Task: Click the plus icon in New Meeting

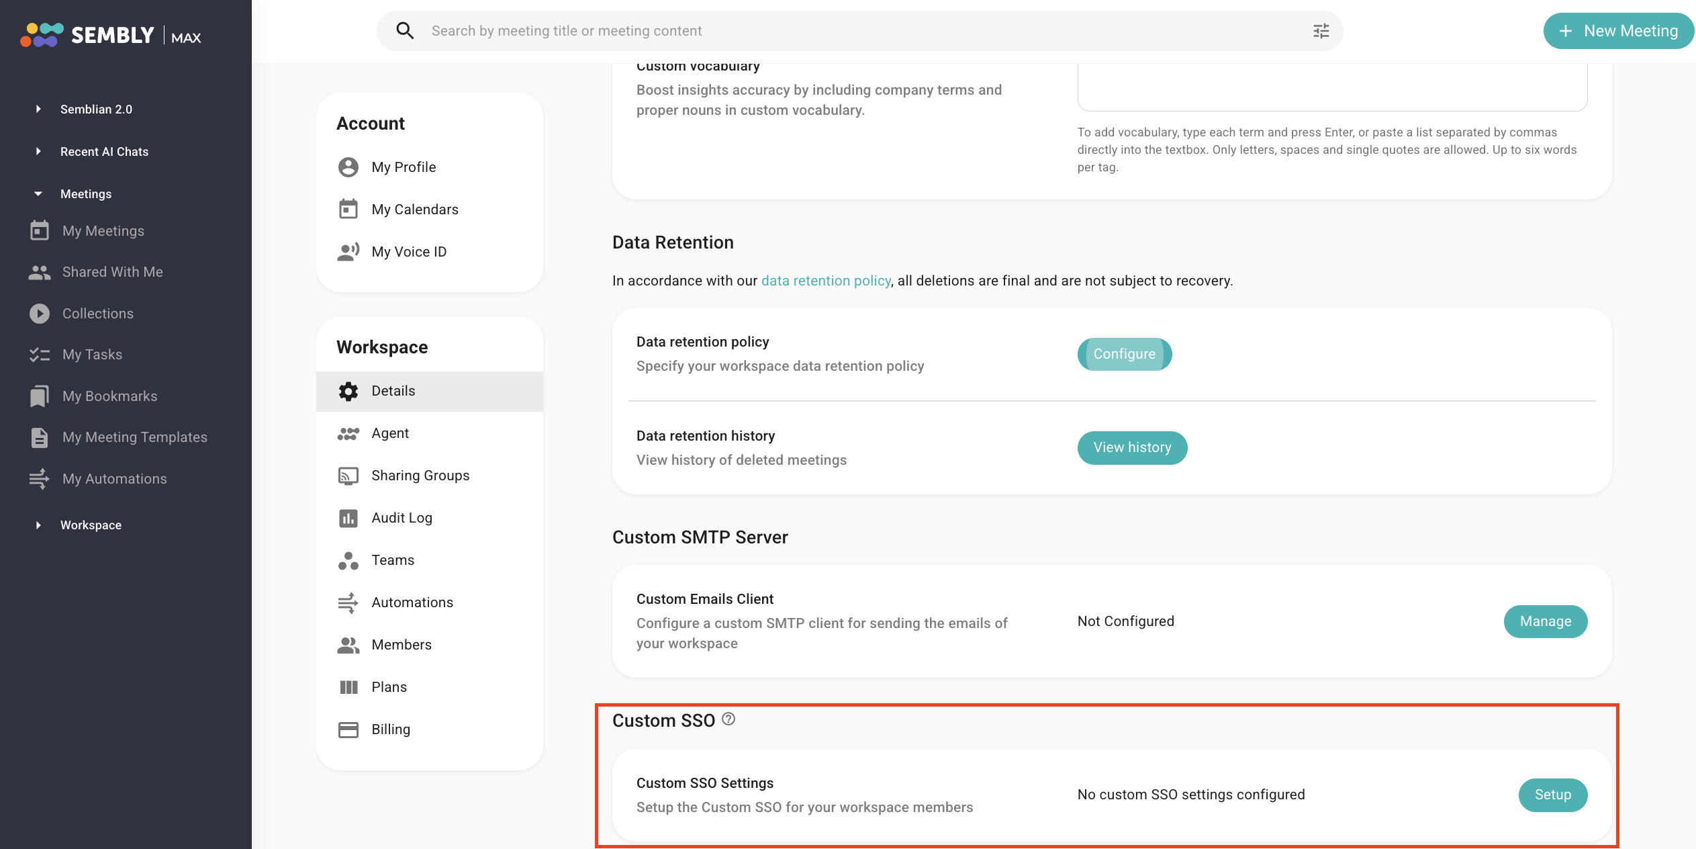Action: 1566,31
